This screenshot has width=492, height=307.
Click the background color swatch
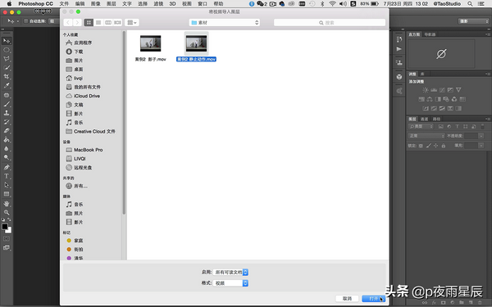click(9, 231)
